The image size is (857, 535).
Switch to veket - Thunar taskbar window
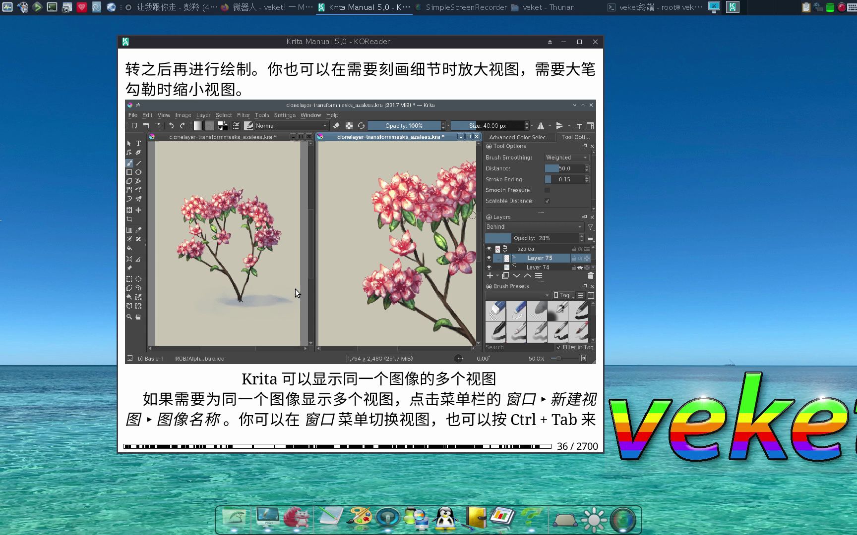(542, 7)
